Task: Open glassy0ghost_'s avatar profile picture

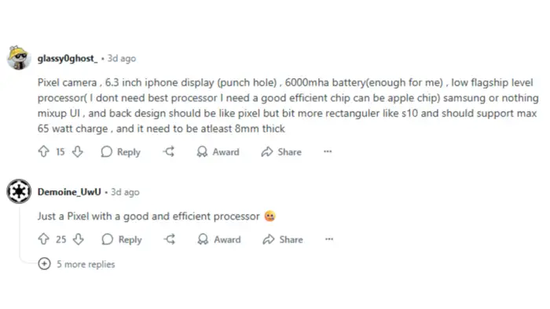Action: [19, 58]
